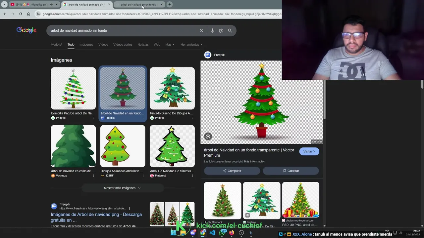Mute the Manolito YouTube tab audio
Viewport: 424px width, 238px height.
pos(51,4)
